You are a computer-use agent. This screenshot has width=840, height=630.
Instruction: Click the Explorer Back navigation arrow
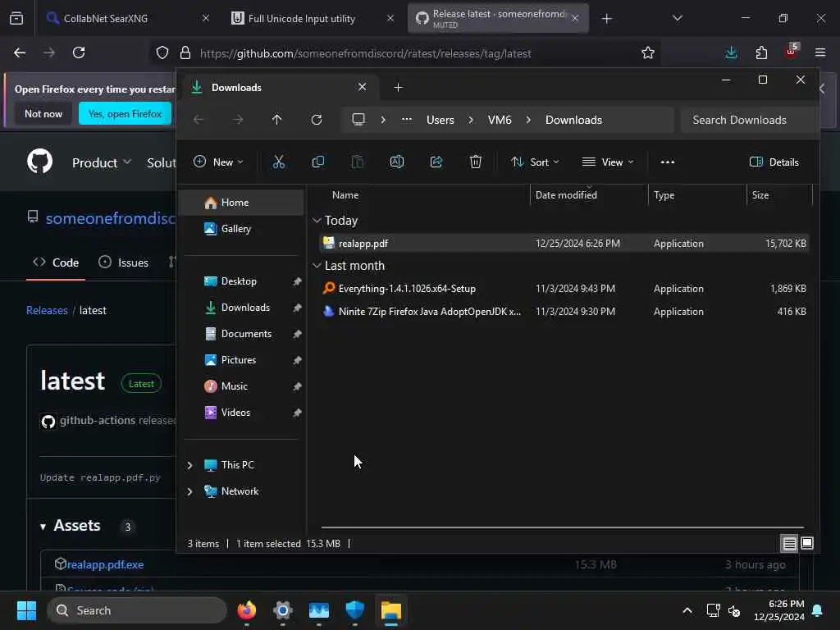[x=199, y=120]
